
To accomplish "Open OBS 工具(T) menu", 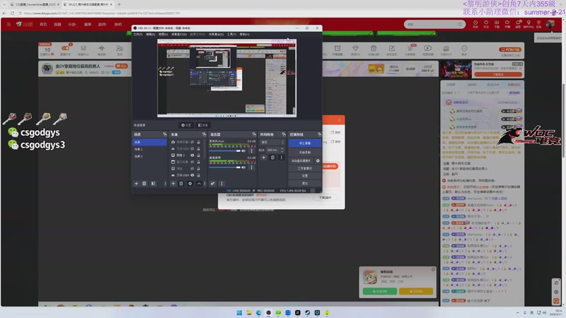I will 231,34.
